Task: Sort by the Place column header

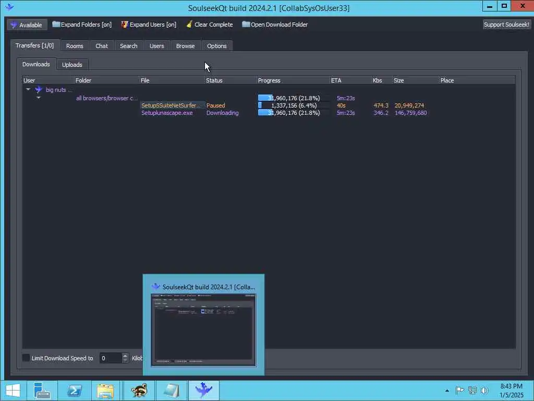Action: pos(477,80)
